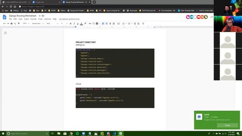242x136 pixels.
Task: Undo the last edit in Docs
Action: tap(5, 23)
